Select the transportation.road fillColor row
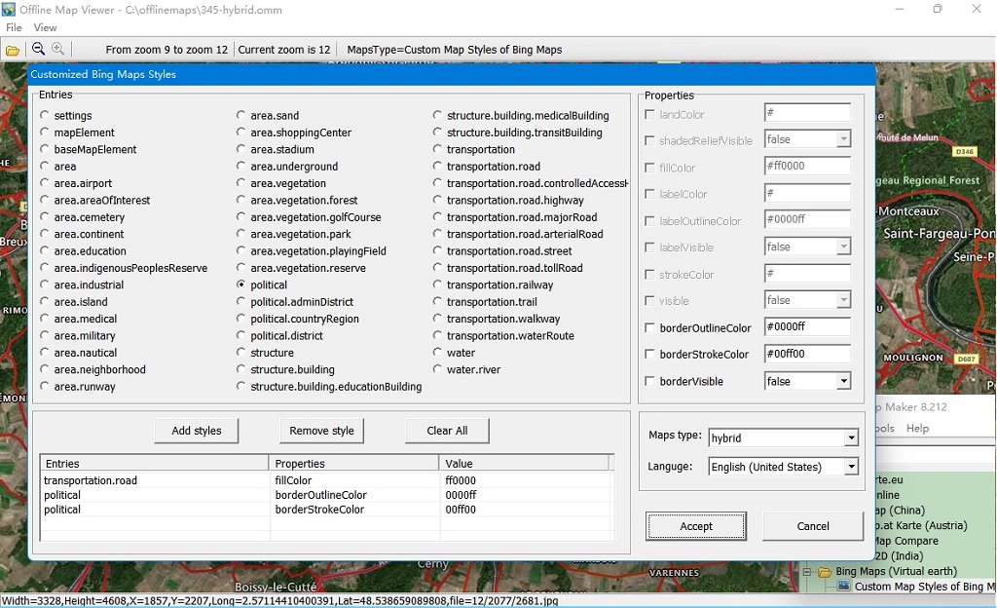Screen dimensions: 997x608 [327, 480]
